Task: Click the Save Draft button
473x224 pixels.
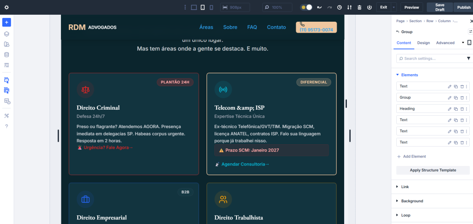Action: pos(440,7)
